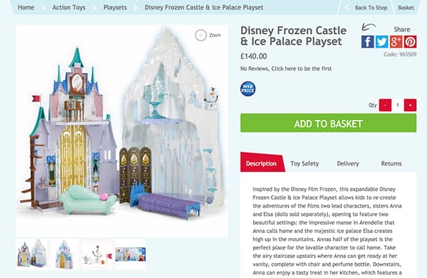Open the Playsets breadcrumb link
The image size is (427, 278).
(115, 8)
